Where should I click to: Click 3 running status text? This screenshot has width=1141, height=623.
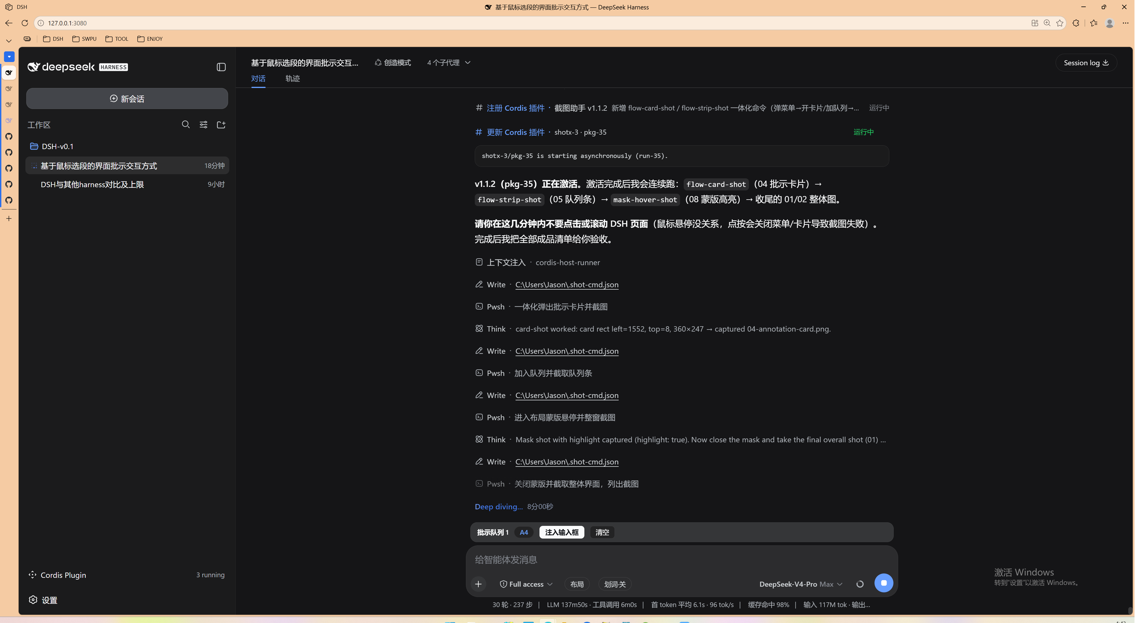point(210,575)
